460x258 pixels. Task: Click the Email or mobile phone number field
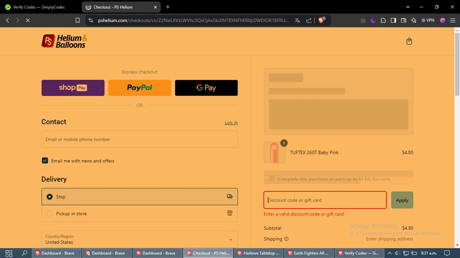pos(140,139)
